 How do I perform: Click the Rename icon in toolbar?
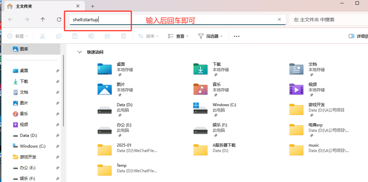pos(91,36)
